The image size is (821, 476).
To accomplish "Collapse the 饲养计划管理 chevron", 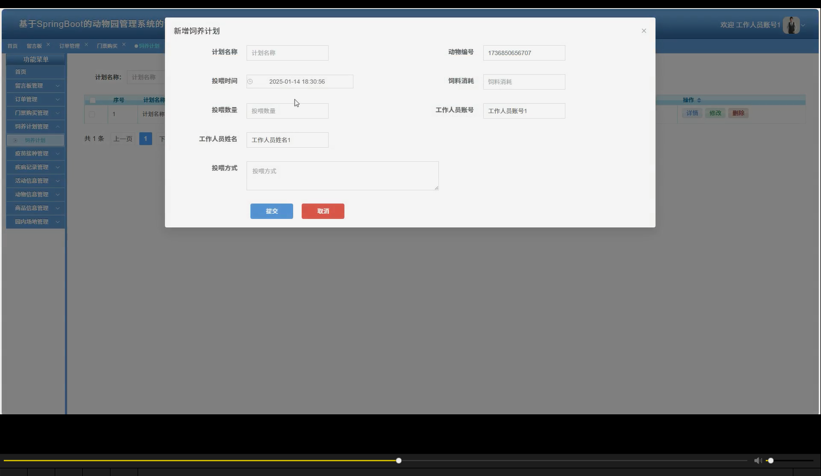I will [57, 126].
